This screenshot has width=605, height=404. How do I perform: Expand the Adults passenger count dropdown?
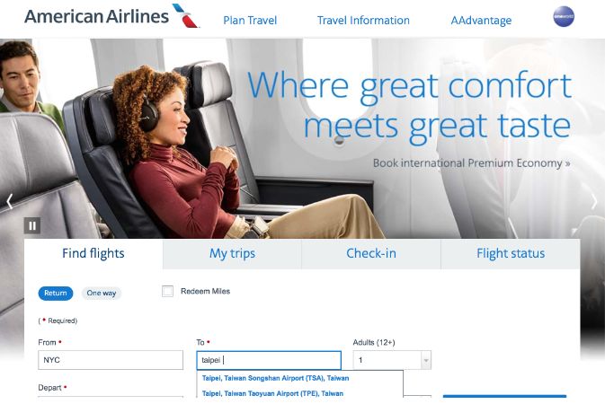[392, 360]
